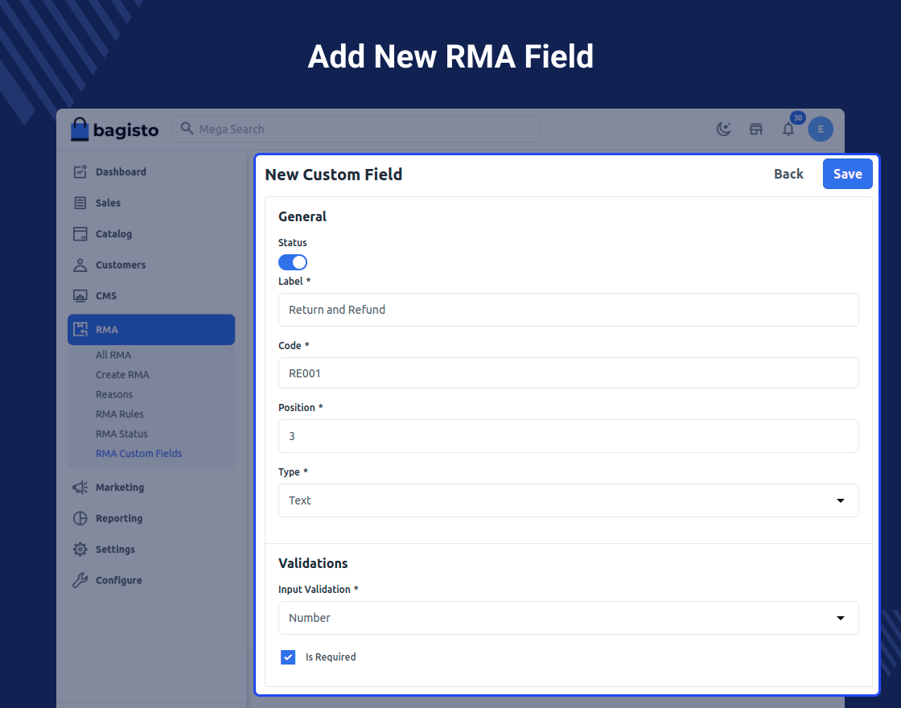Disable the Status toggle switch

[293, 262]
